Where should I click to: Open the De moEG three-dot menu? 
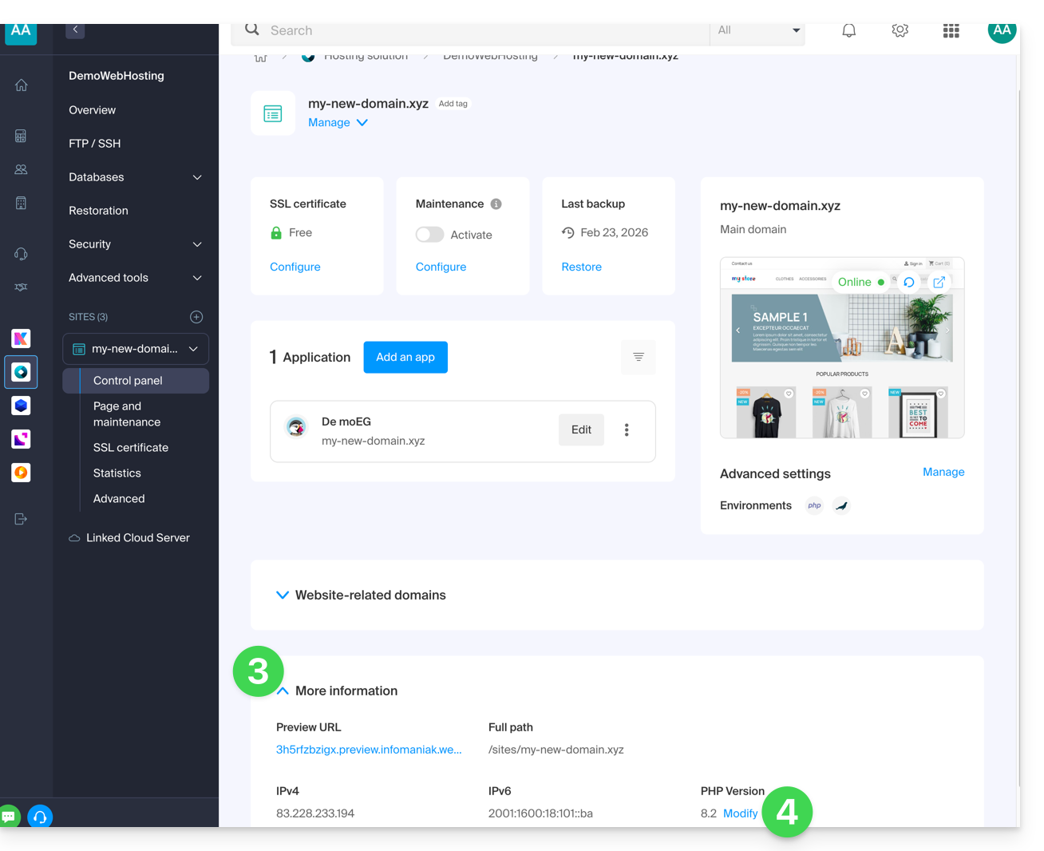click(x=627, y=430)
